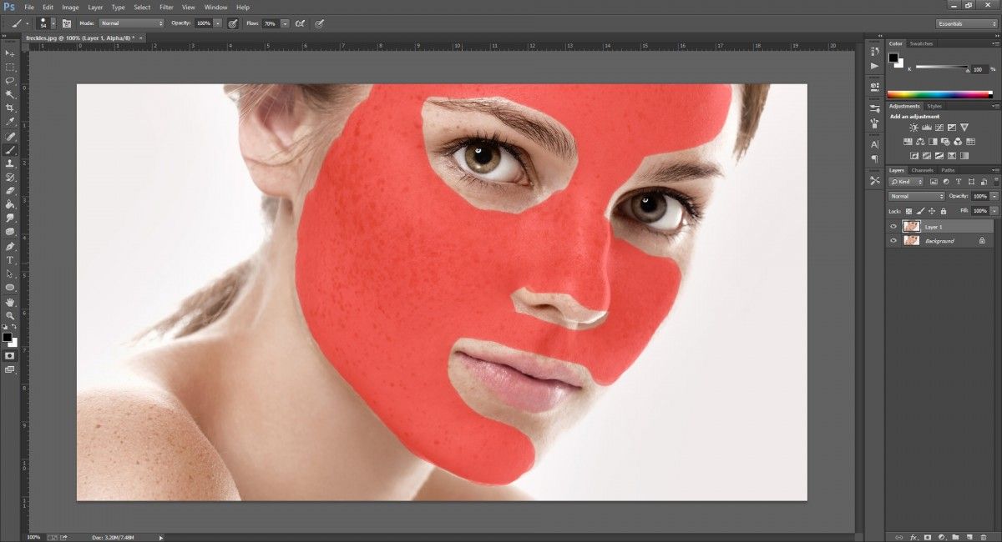Open the Filter menu
The image size is (1002, 542).
(x=166, y=7)
